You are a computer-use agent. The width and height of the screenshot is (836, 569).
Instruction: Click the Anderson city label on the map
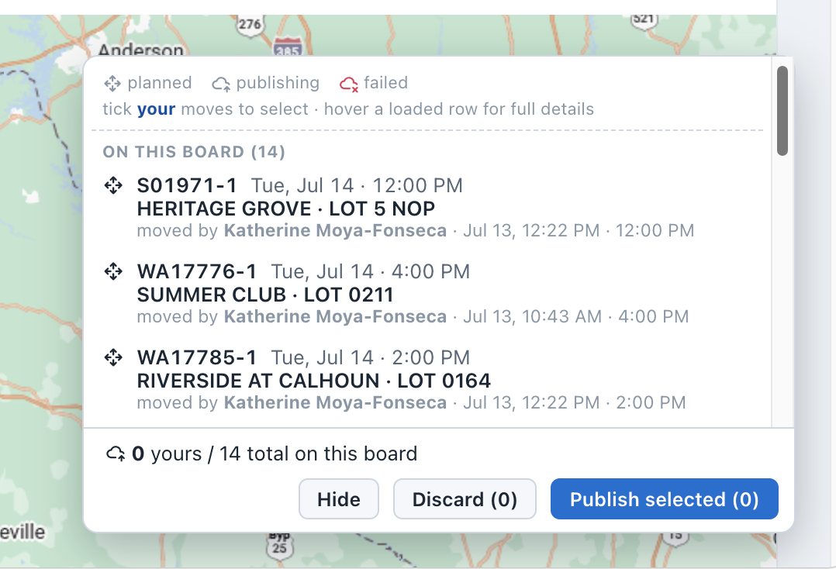(141, 49)
